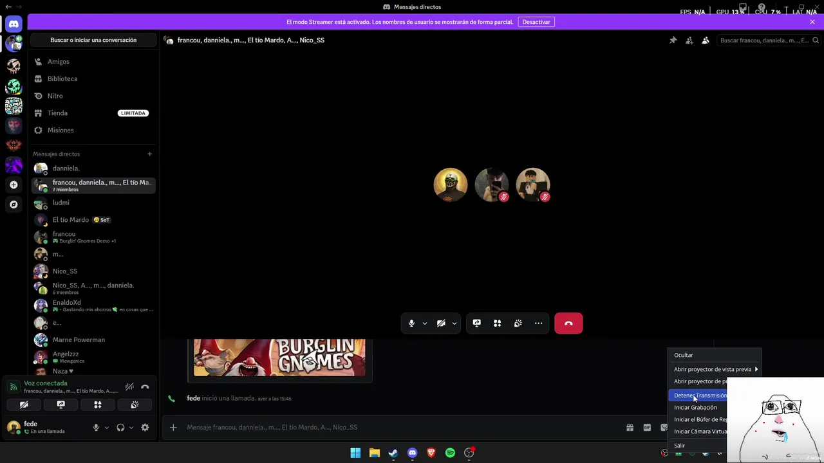Open the Nico_SS direct message
This screenshot has height=463, width=824.
93,271
